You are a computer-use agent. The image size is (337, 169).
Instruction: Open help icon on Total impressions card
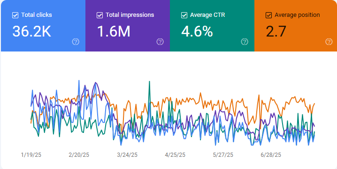tap(160, 42)
